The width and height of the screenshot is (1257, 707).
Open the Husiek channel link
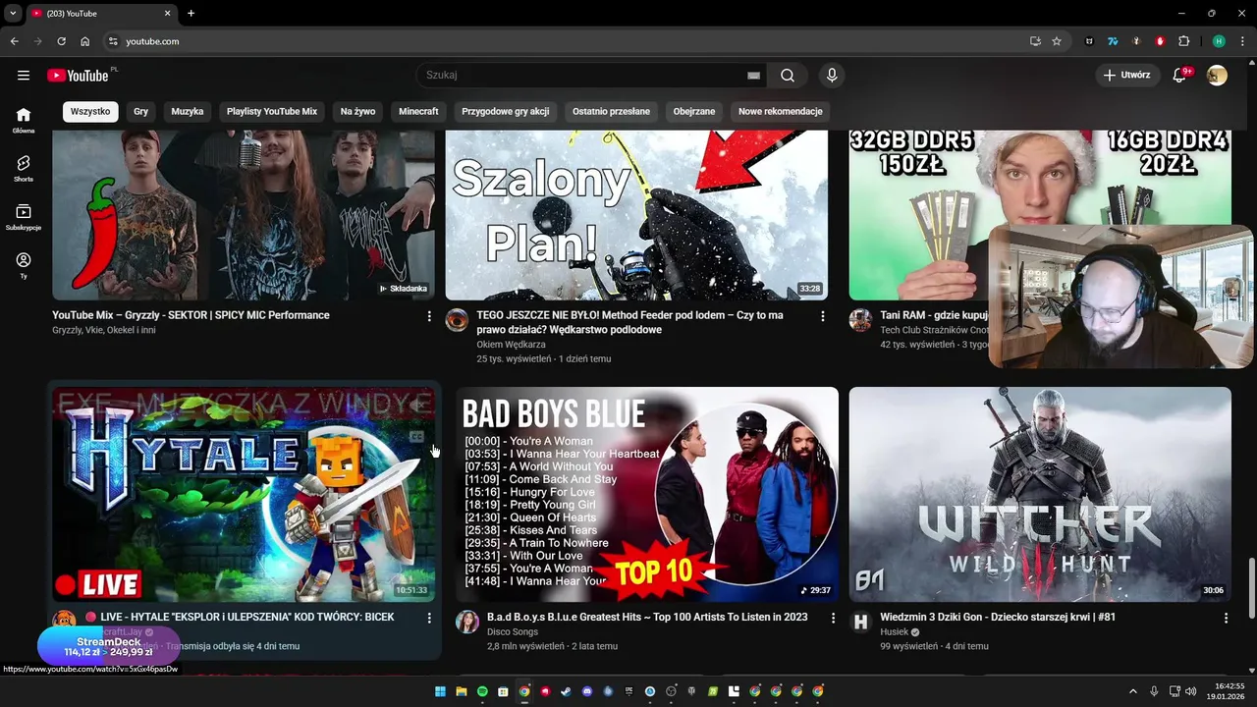coord(895,632)
